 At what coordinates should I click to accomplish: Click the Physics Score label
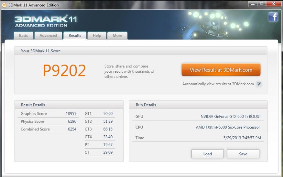[x=32, y=121]
